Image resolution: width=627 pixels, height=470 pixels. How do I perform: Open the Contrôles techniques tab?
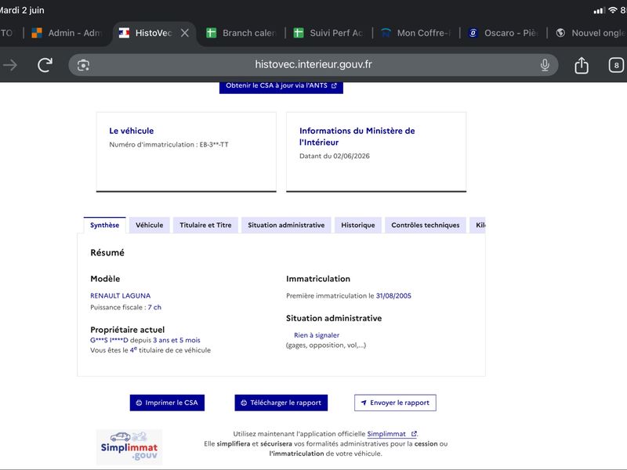click(x=426, y=225)
